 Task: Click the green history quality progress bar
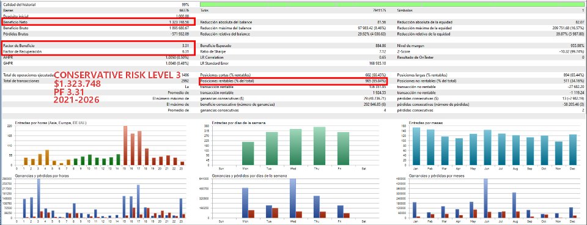coord(393,4)
